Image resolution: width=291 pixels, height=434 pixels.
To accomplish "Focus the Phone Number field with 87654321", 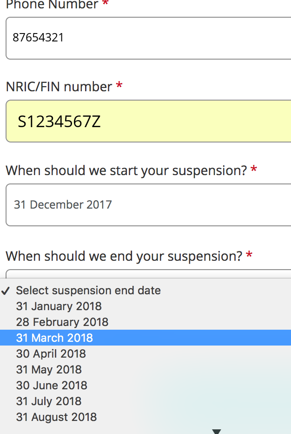I will click(x=148, y=38).
